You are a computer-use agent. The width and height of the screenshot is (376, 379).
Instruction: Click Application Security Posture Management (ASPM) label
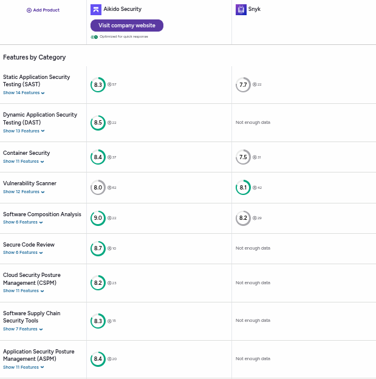(39, 355)
